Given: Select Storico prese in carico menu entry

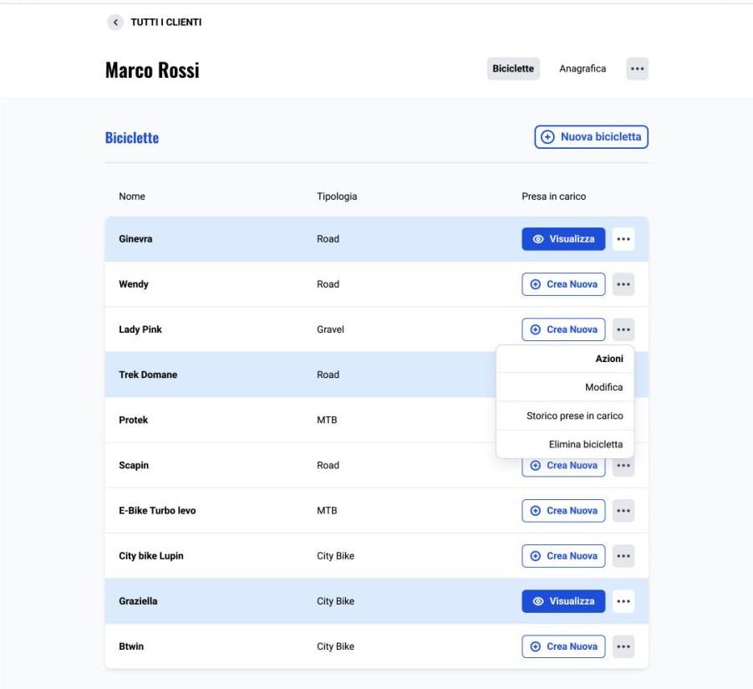Looking at the screenshot, I should (x=574, y=416).
